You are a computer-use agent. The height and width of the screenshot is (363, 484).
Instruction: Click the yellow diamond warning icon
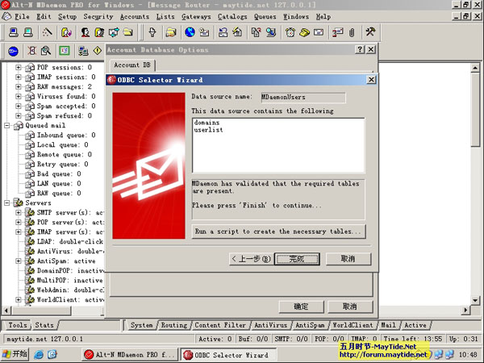coord(98,51)
